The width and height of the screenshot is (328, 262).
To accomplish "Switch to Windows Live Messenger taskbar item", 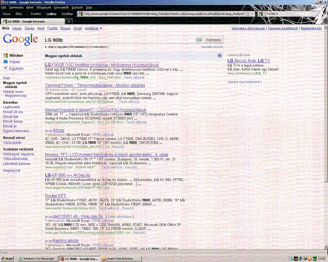I will point(37,259).
